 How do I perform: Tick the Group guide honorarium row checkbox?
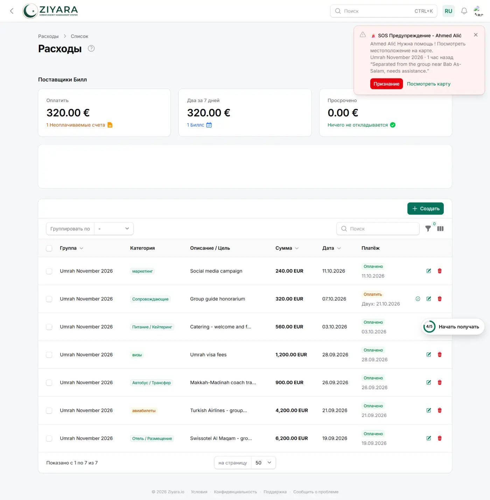pyautogui.click(x=49, y=299)
